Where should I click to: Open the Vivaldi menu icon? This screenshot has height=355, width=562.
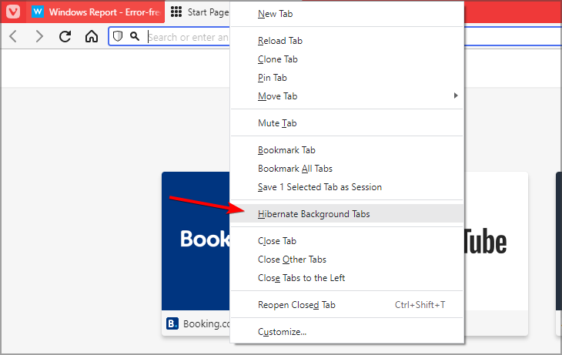click(x=13, y=12)
